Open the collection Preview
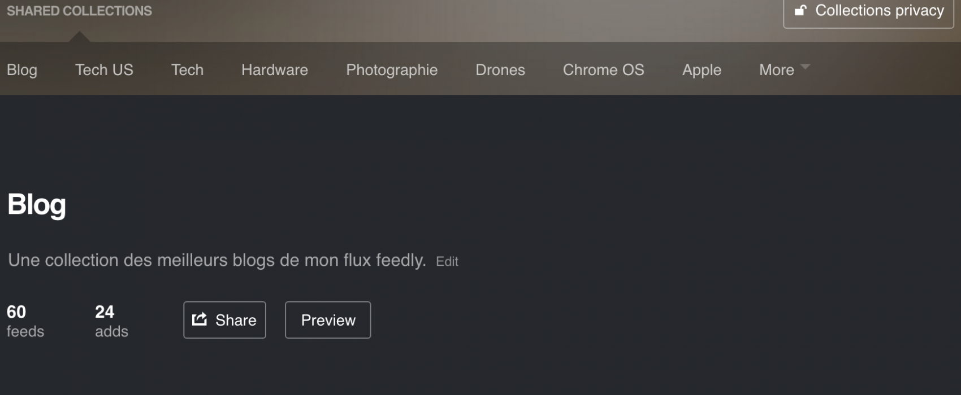This screenshot has width=961, height=395. [328, 320]
